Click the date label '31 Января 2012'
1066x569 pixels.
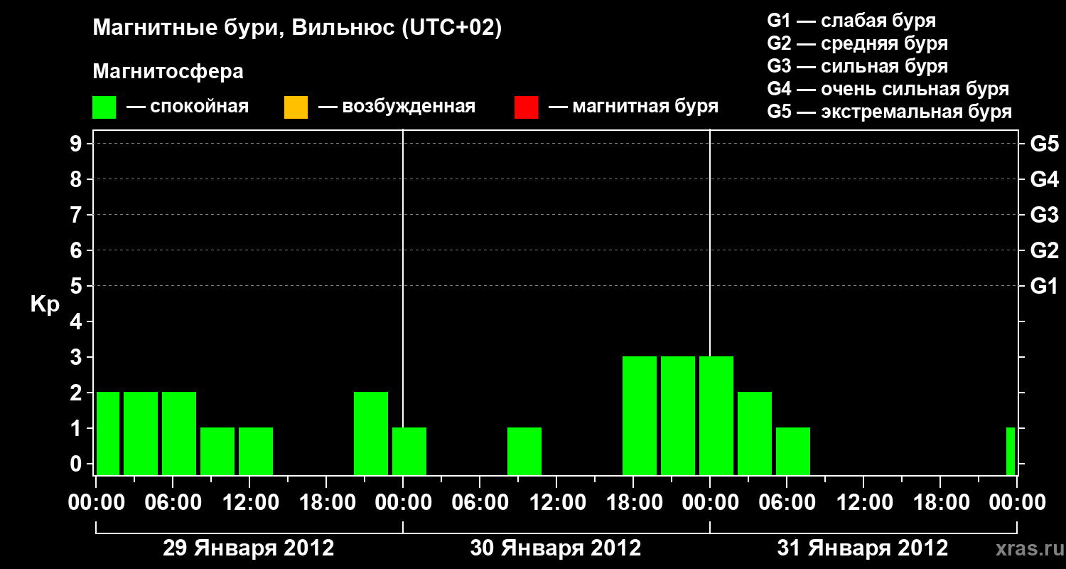[x=863, y=548]
